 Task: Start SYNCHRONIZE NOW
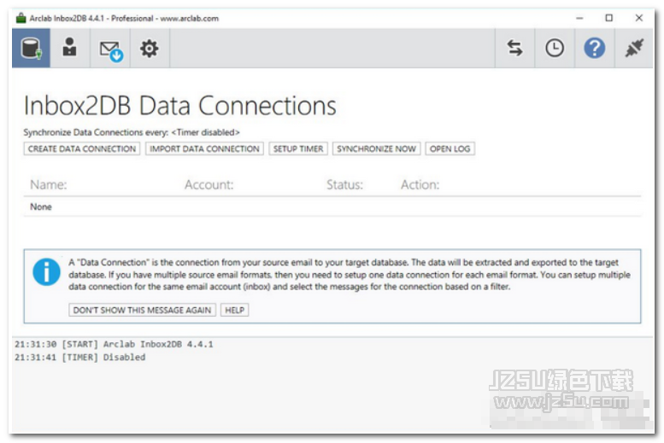377,149
